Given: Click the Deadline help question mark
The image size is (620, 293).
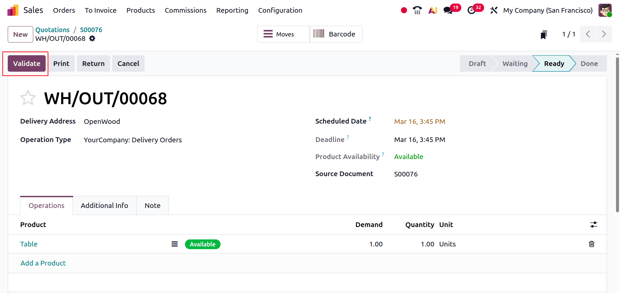Looking at the screenshot, I should pos(348,137).
